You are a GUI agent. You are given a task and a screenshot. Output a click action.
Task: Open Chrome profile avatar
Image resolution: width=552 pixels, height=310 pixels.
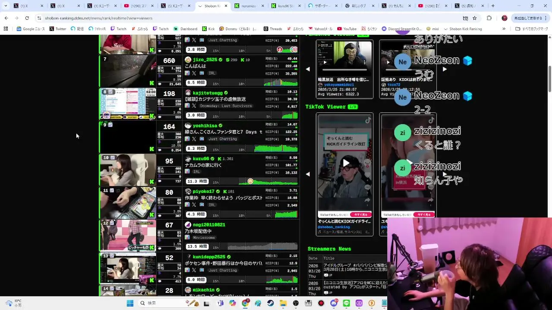[x=505, y=18]
